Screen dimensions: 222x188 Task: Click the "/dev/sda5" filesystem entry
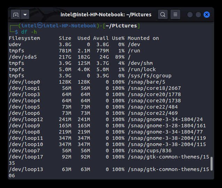click(x=23, y=57)
